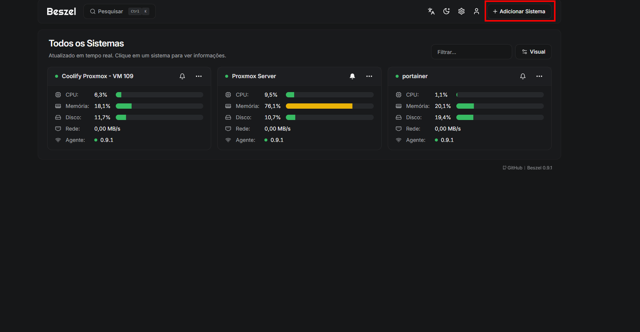Open three-dot menu for portainer
This screenshot has width=640, height=332.
(539, 76)
